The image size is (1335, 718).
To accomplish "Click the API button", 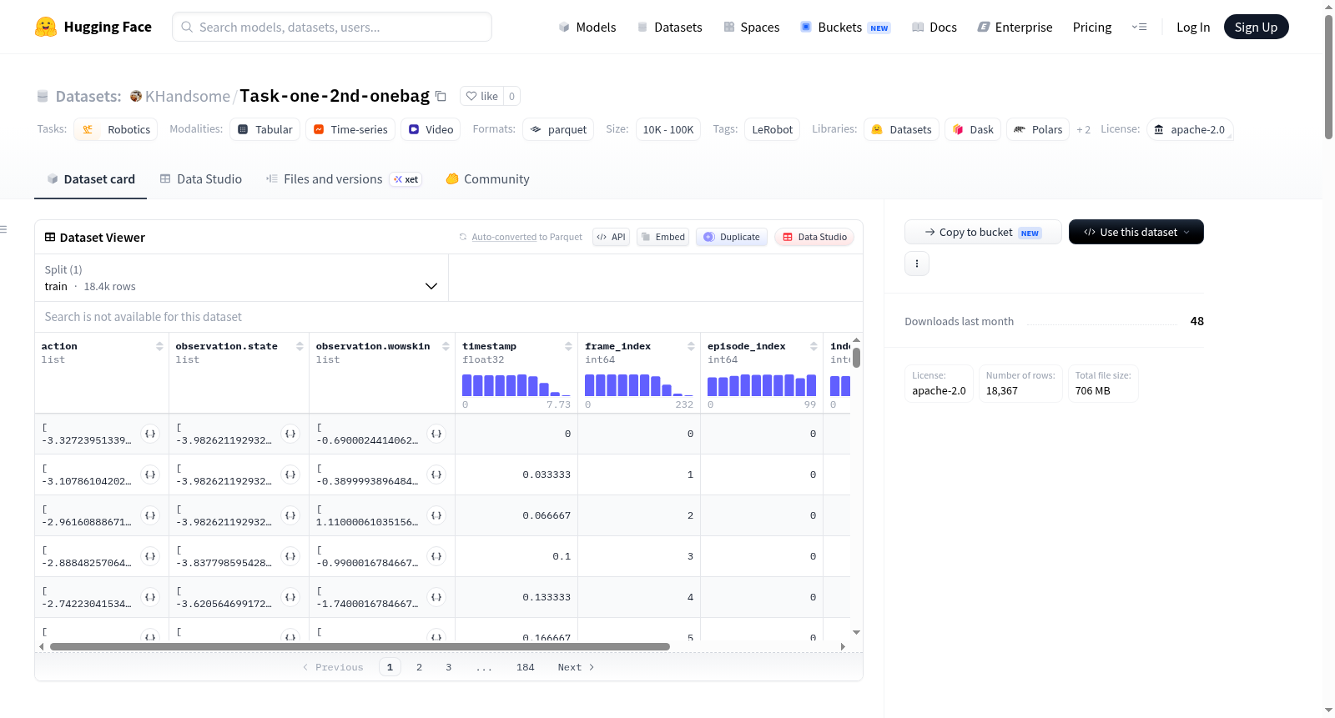I will coord(612,237).
